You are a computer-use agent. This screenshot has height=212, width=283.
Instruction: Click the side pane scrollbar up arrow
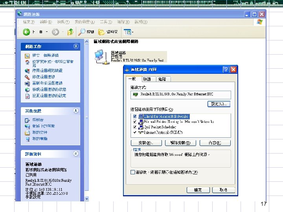87,42
